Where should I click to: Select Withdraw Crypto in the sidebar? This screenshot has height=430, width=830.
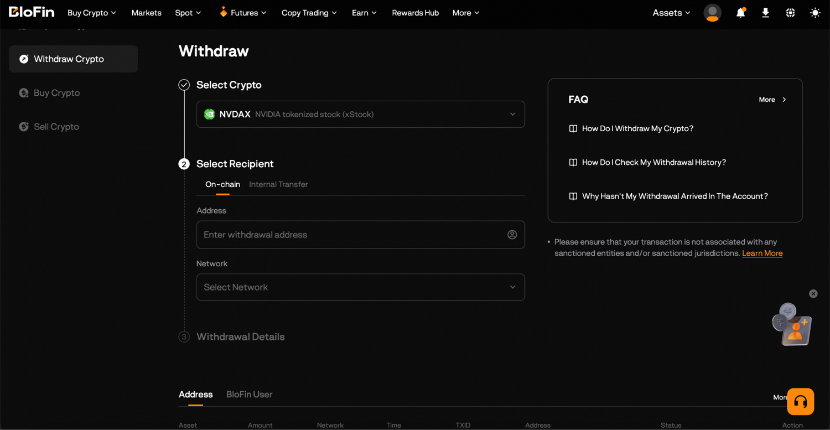74,59
